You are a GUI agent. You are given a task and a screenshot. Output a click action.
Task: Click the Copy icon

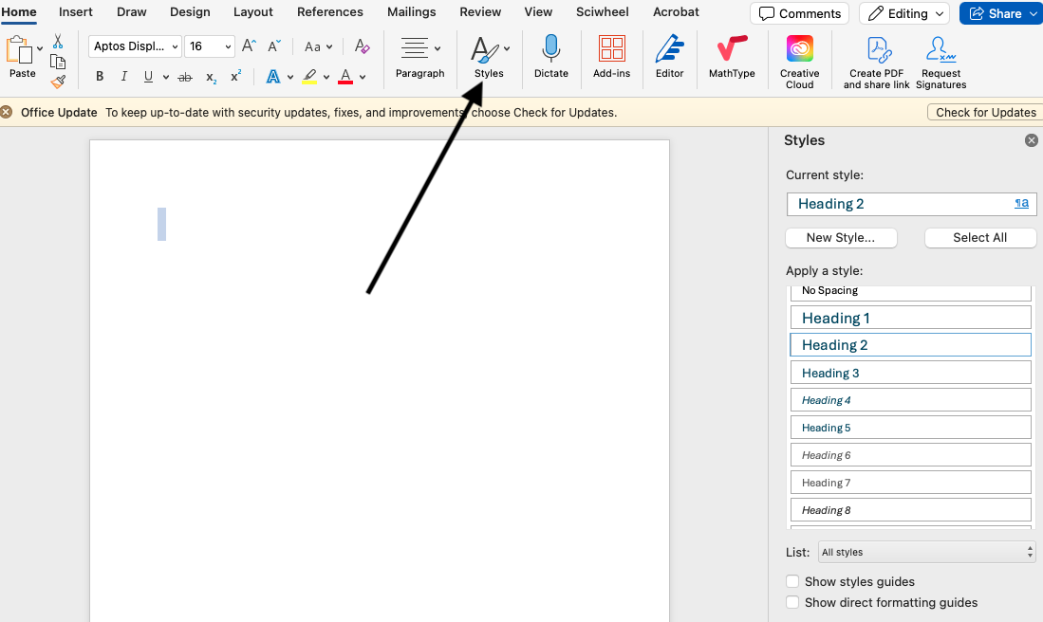tap(58, 62)
